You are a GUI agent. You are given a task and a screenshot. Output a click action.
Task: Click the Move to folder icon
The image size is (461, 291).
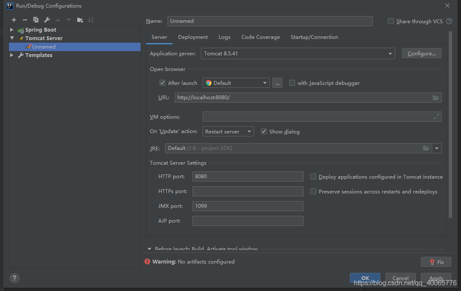pos(80,20)
